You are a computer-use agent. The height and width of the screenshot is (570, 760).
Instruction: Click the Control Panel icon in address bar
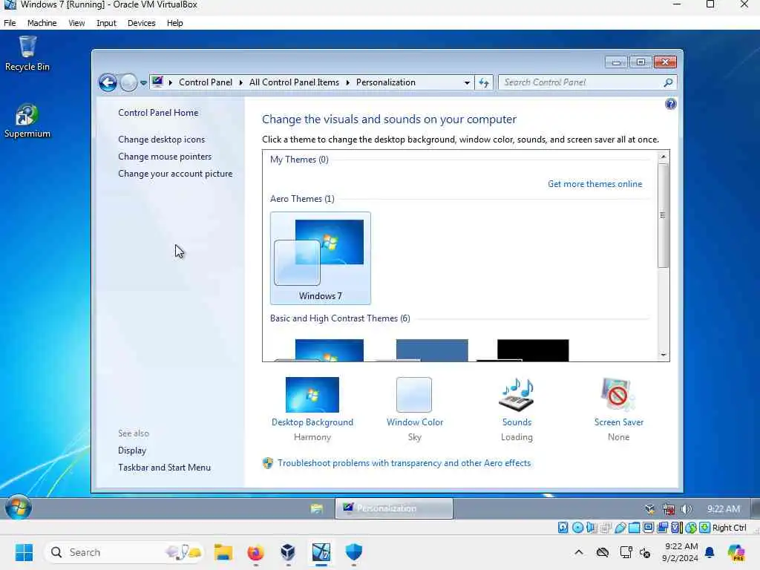[157, 82]
